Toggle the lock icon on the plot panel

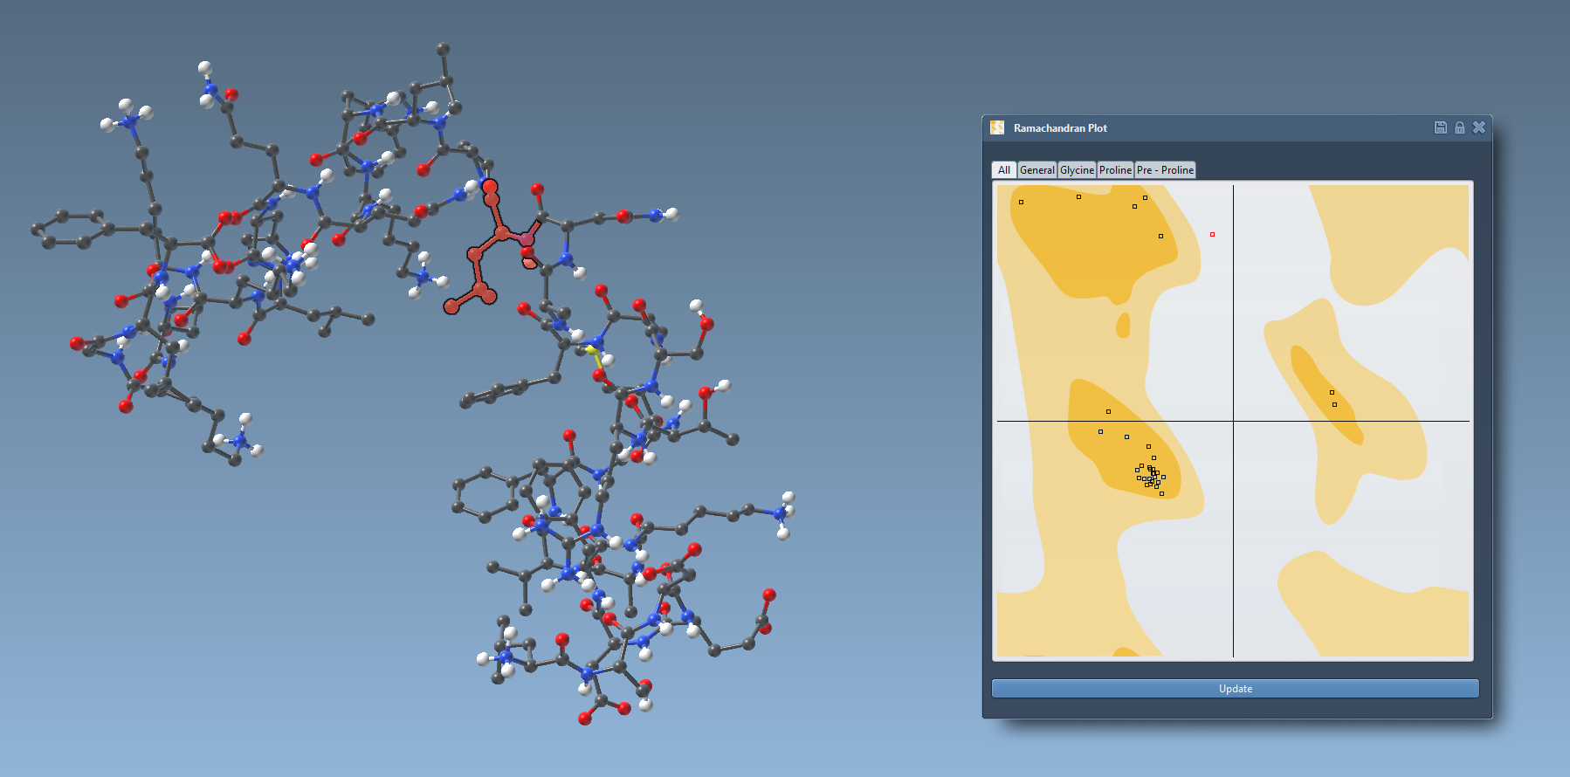point(1459,127)
